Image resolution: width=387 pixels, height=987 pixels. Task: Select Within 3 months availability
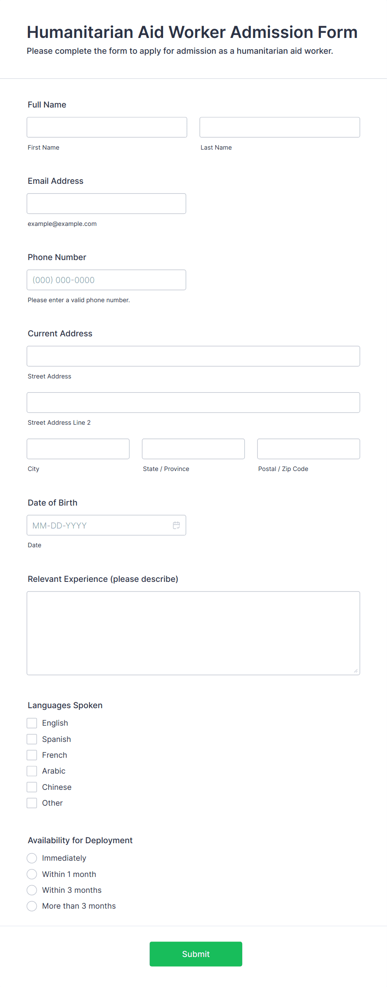(x=32, y=890)
